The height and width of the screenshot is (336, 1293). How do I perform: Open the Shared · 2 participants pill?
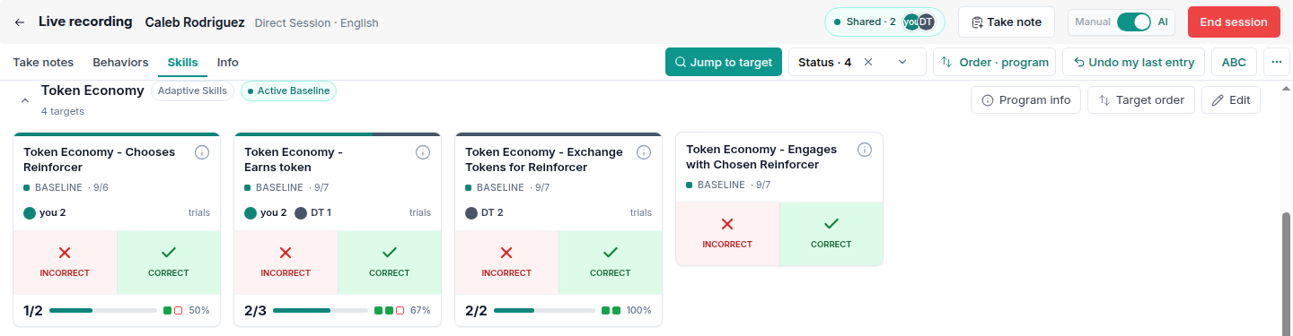(x=884, y=22)
